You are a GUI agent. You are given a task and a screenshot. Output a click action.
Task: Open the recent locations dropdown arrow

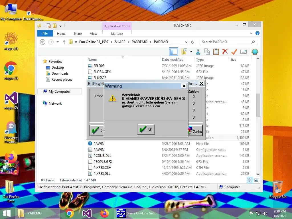(58, 42)
